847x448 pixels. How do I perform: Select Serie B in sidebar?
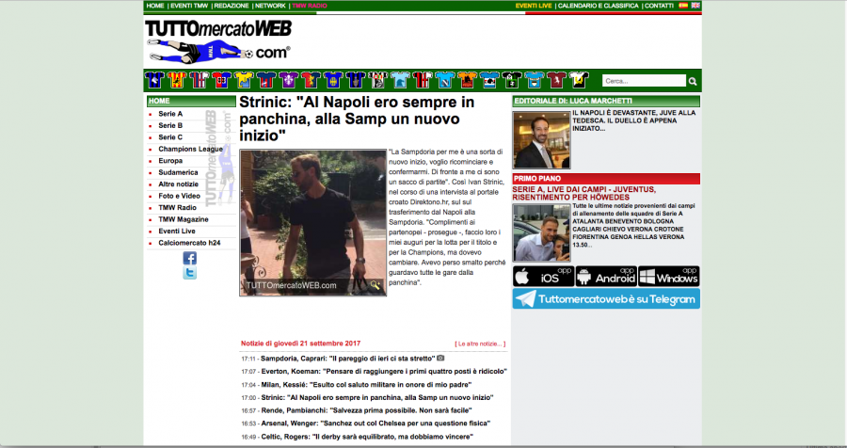[170, 125]
